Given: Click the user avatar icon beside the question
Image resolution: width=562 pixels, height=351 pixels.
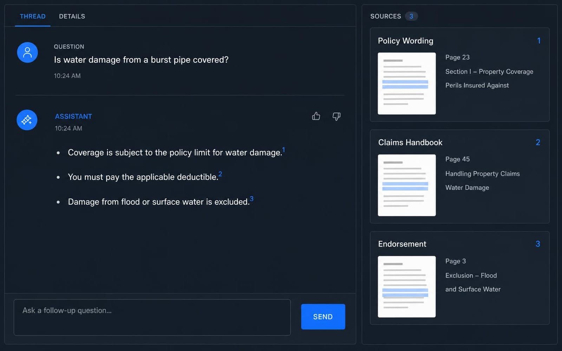Looking at the screenshot, I should point(27,52).
